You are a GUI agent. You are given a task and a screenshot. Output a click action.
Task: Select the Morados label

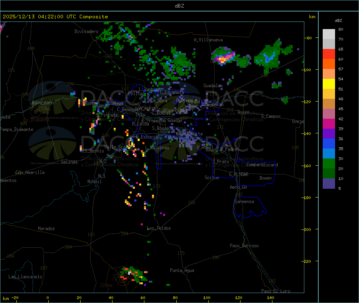point(46,229)
